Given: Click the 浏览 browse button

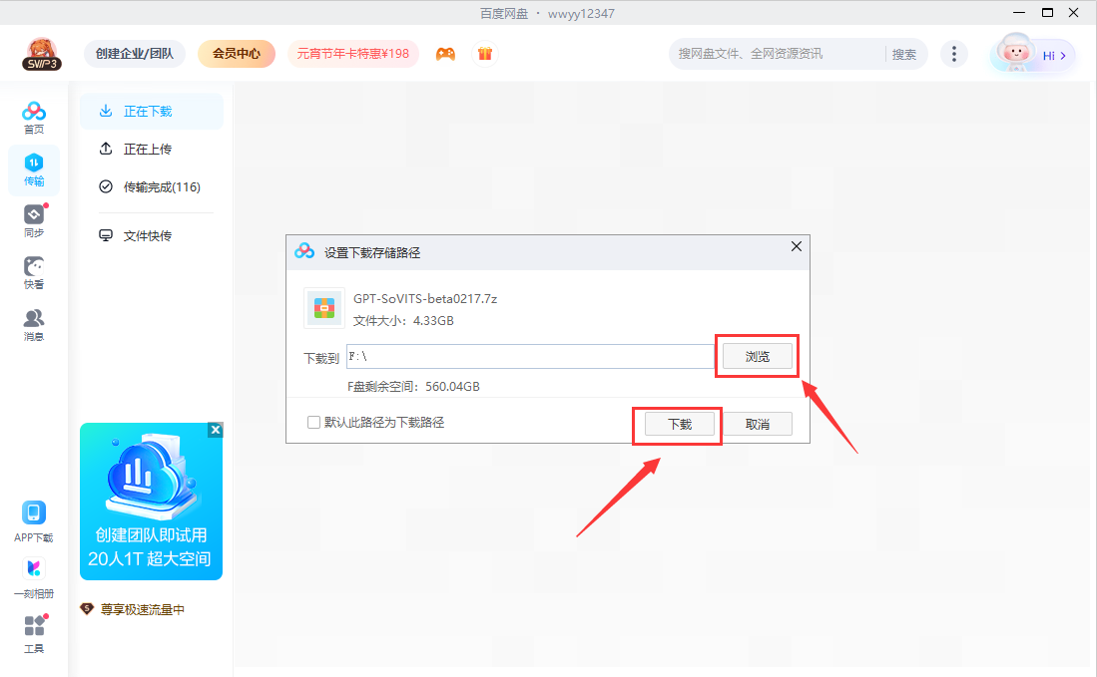Looking at the screenshot, I should tap(757, 356).
